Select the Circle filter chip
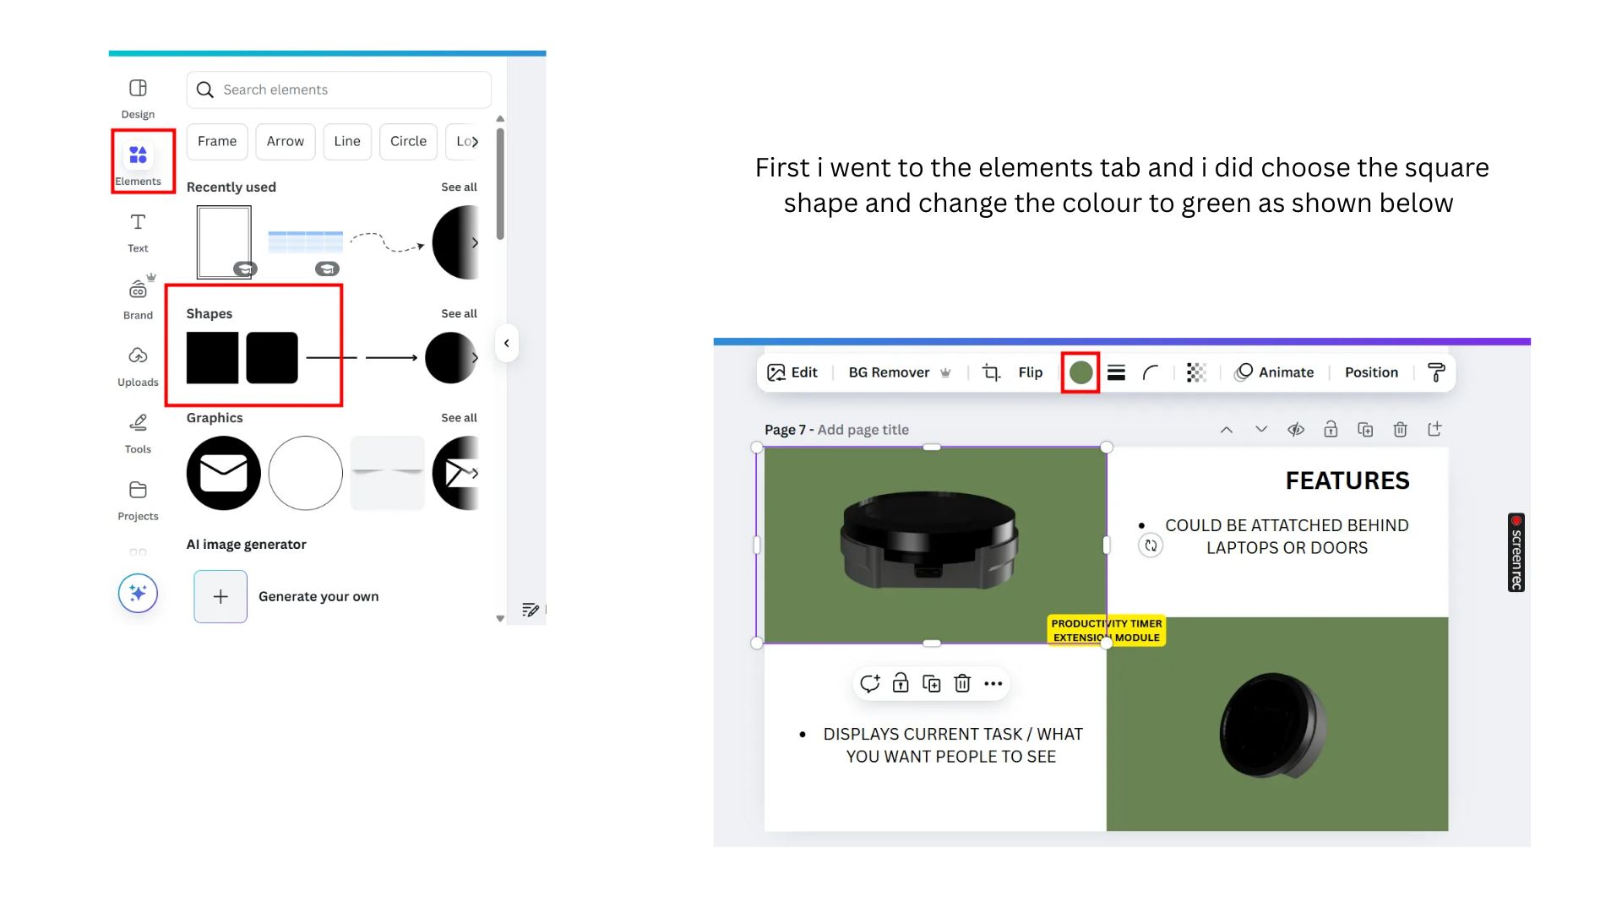Screen dimensions: 1622x912 click(x=408, y=141)
